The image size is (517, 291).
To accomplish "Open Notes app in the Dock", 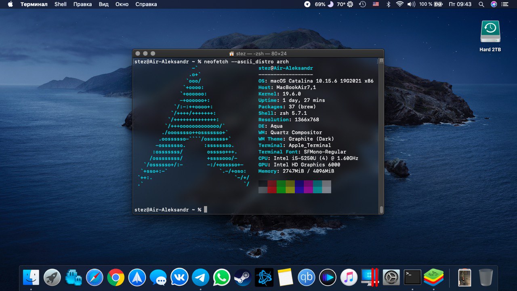I will [285, 277].
